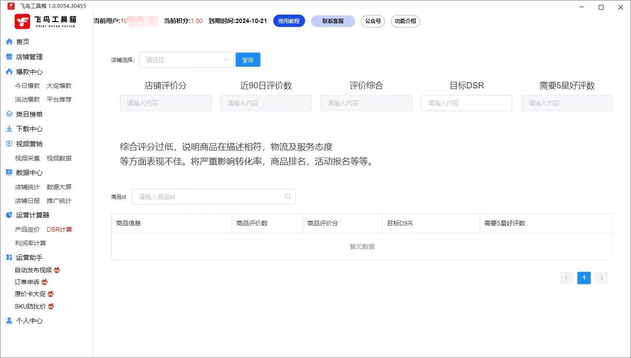Image resolution: width=631 pixels, height=358 pixels.
Task: Focus the 目标DSR input field
Action: coord(466,103)
